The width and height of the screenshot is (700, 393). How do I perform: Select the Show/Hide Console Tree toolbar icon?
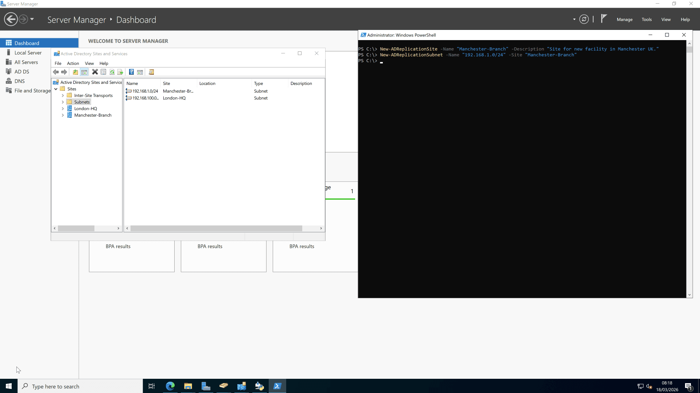click(84, 72)
